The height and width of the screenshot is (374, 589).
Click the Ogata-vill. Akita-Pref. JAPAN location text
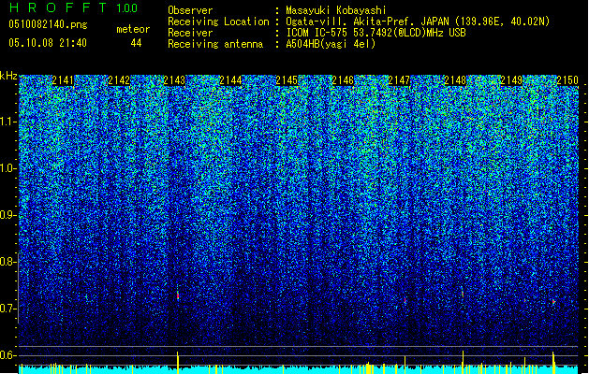tap(418, 22)
